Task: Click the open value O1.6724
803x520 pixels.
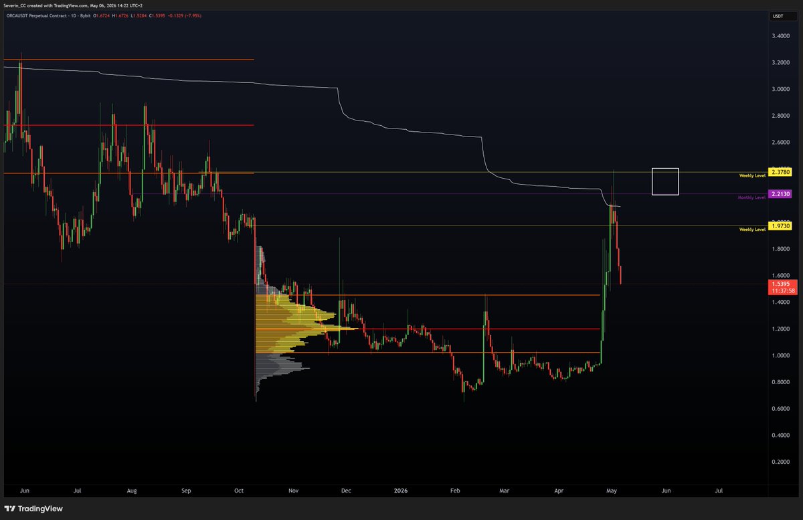Action: pyautogui.click(x=101, y=14)
